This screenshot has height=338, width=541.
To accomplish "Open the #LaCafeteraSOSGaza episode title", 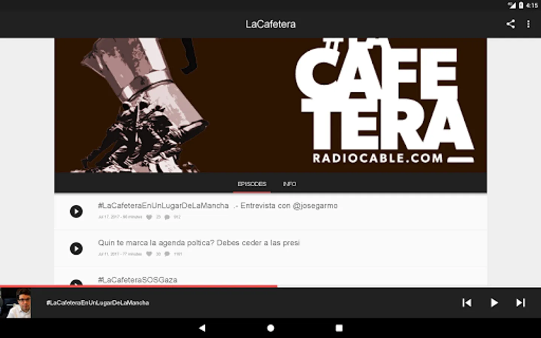I will (x=137, y=280).
